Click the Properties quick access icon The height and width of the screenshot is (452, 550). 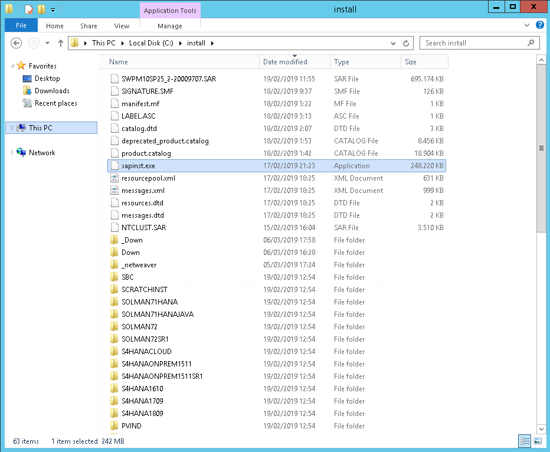coord(29,9)
